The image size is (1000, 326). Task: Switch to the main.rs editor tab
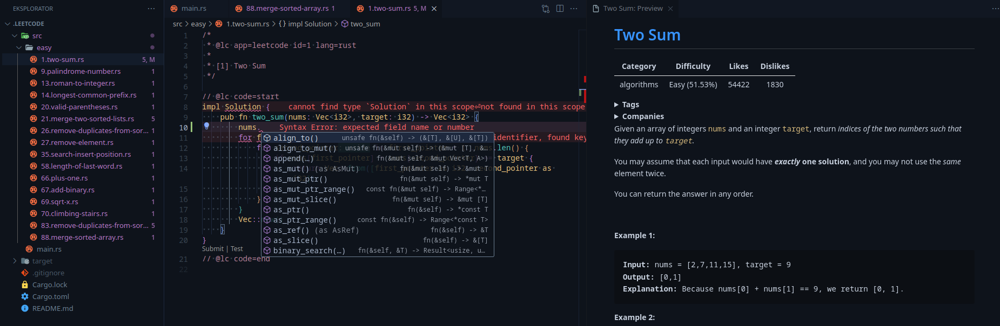pos(194,8)
